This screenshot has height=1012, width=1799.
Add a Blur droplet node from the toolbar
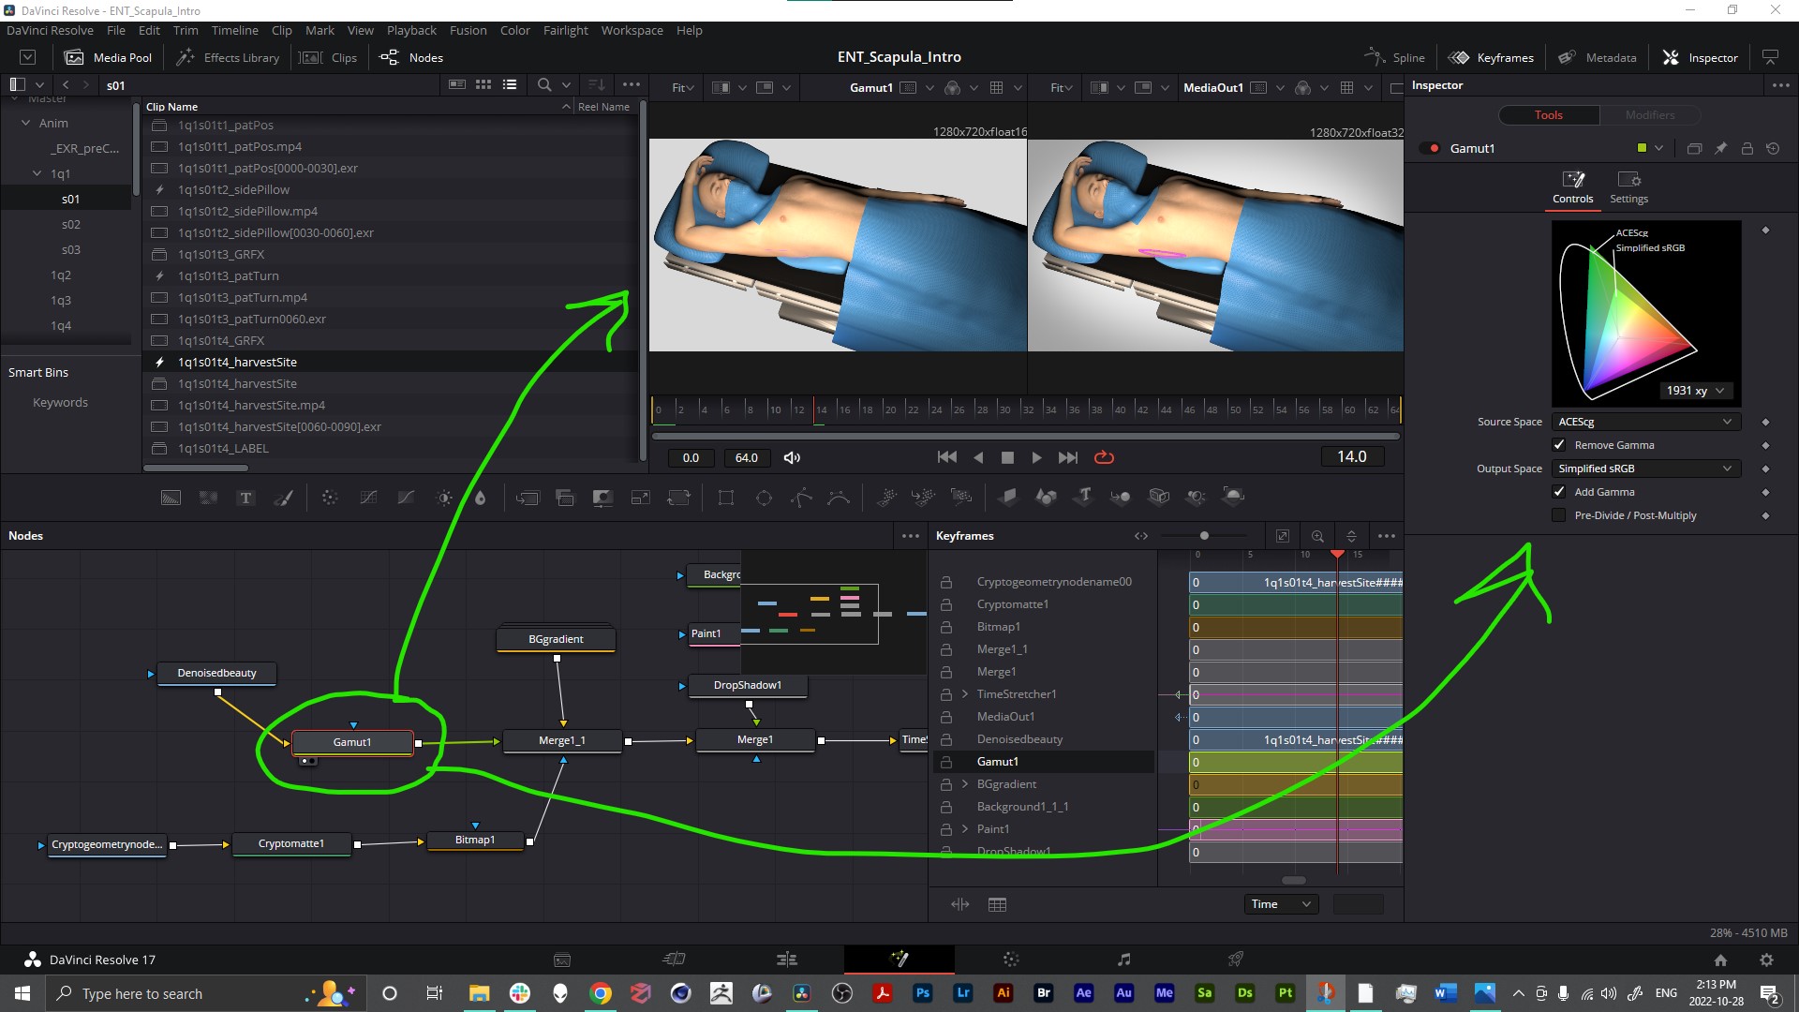[x=481, y=498]
